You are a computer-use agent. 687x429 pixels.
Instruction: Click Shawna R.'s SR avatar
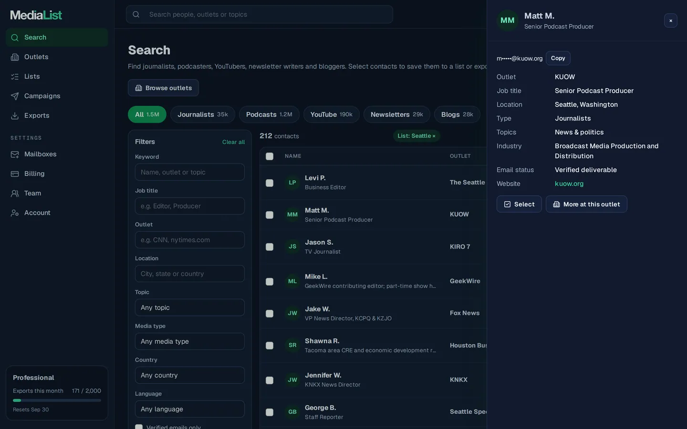click(292, 345)
